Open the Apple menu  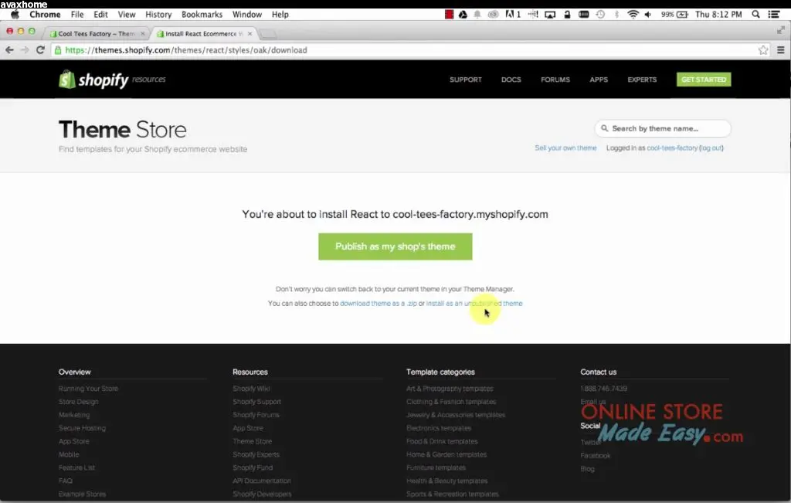pos(15,14)
